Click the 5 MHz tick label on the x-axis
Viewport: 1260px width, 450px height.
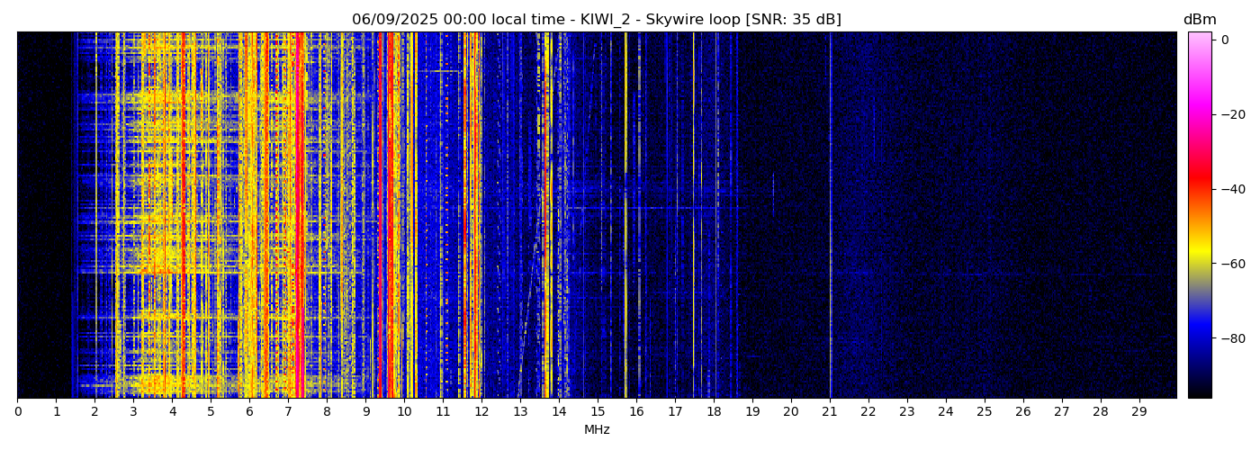(x=211, y=412)
